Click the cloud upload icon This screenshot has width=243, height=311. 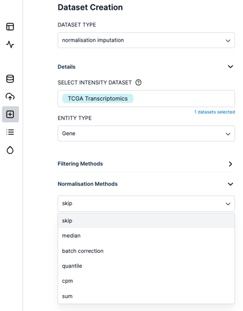pos(10,96)
